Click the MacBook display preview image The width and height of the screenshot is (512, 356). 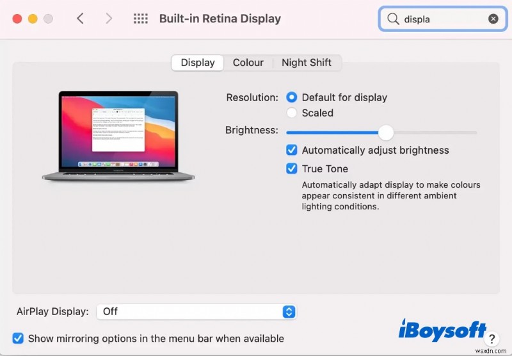pos(118,136)
